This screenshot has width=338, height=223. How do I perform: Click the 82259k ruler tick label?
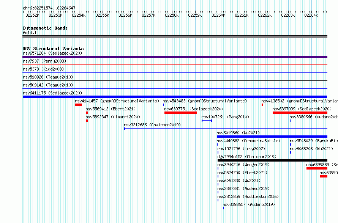point(195,15)
